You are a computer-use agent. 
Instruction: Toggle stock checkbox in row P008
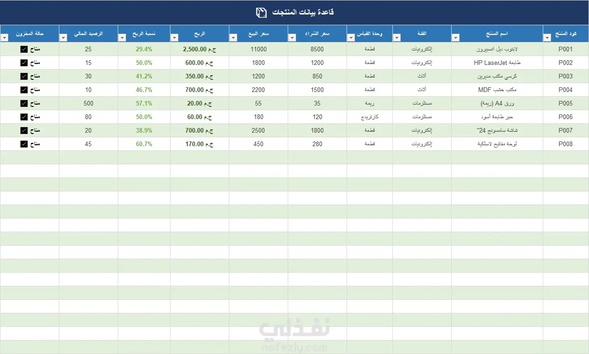pyautogui.click(x=24, y=144)
